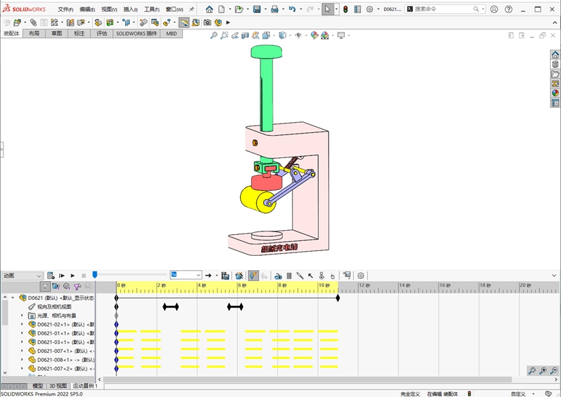Open the 工具(T) menu
The image size is (561, 397).
[151, 10]
